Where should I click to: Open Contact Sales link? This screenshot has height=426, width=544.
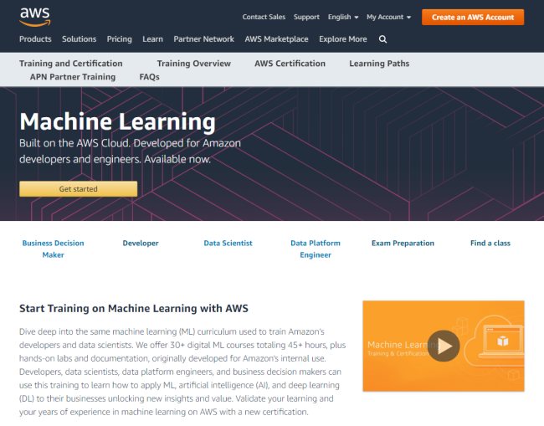(x=264, y=17)
